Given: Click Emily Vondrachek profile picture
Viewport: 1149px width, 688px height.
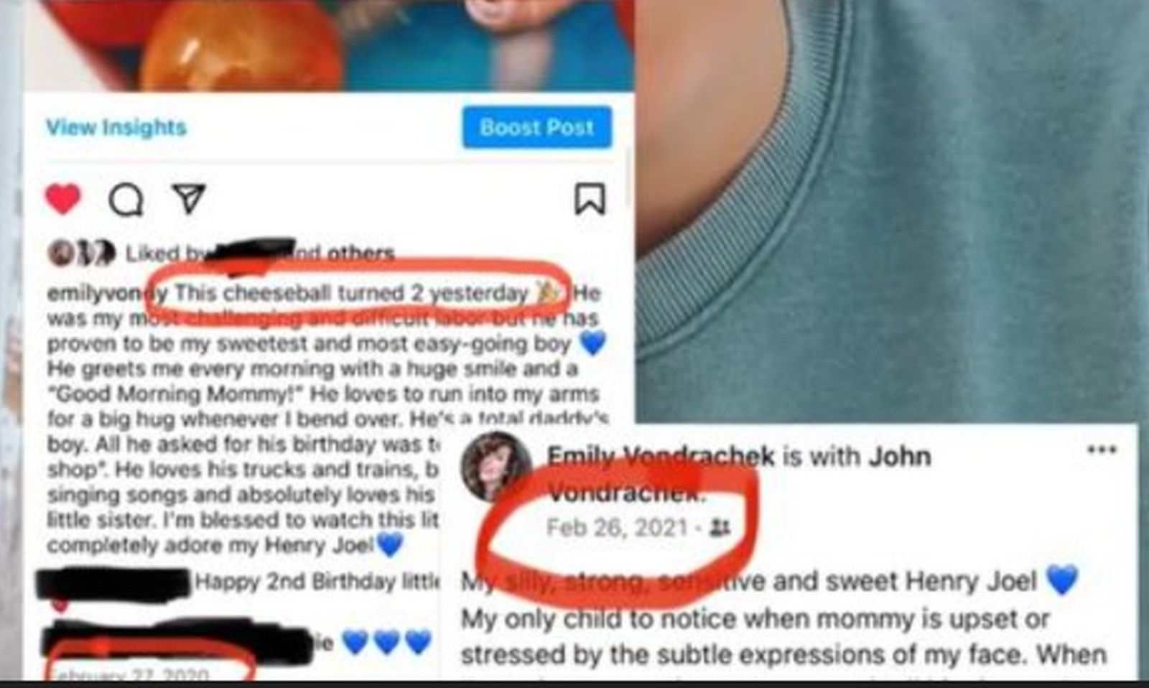Looking at the screenshot, I should coord(496,467).
